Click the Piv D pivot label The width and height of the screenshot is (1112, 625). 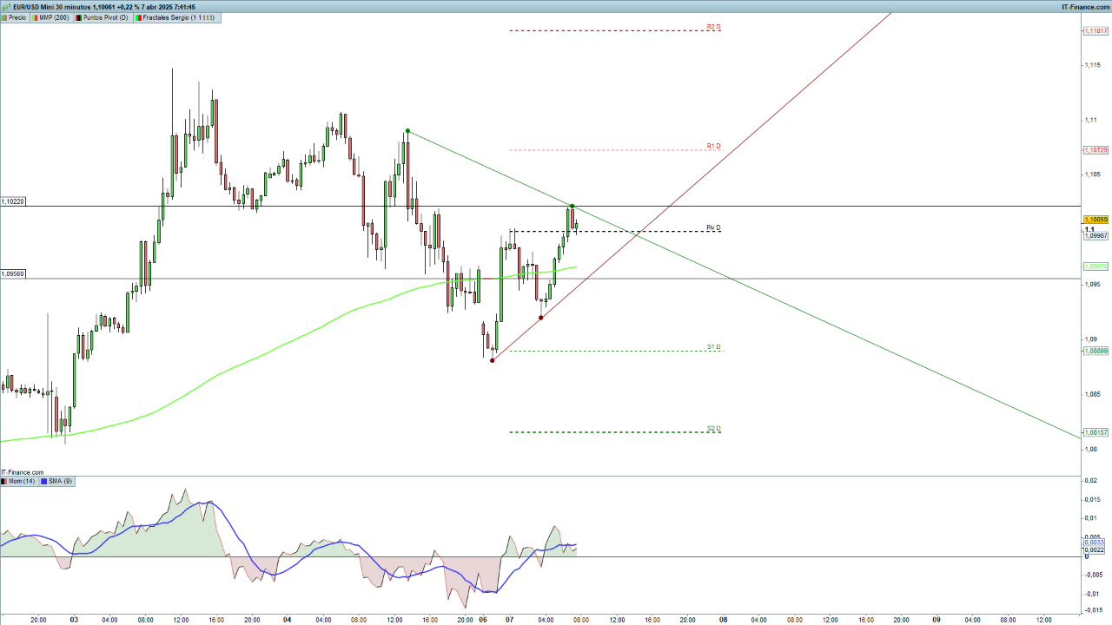point(713,227)
